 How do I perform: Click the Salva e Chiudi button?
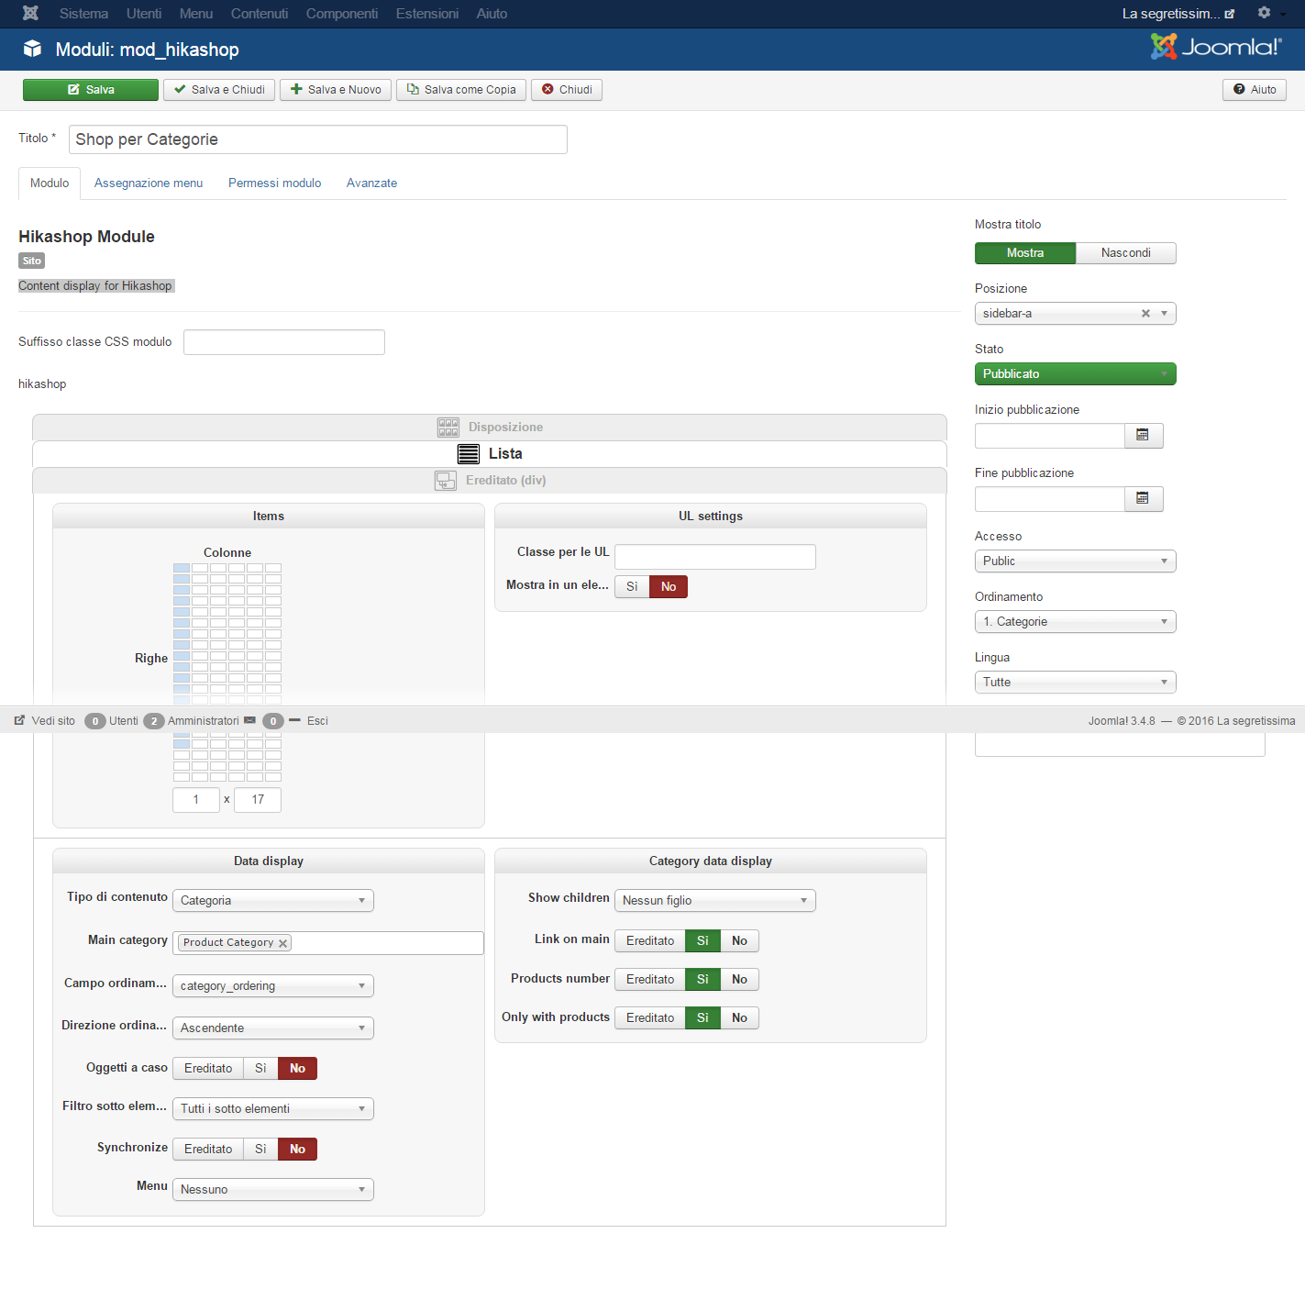click(219, 90)
